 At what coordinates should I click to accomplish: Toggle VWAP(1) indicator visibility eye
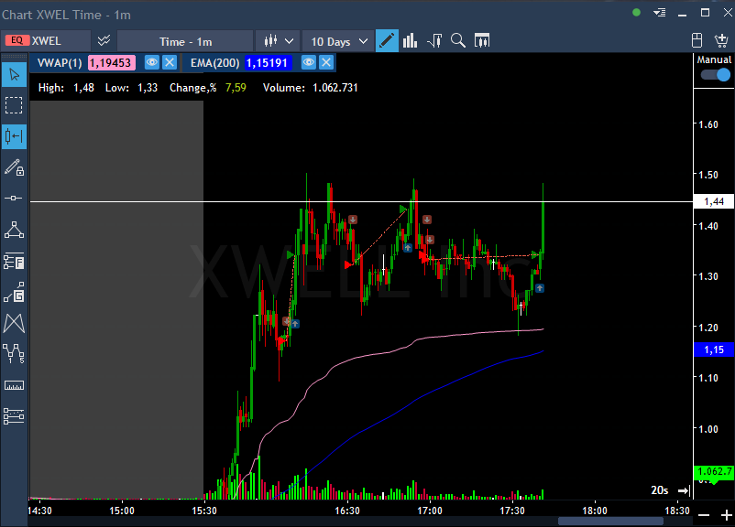coord(152,62)
